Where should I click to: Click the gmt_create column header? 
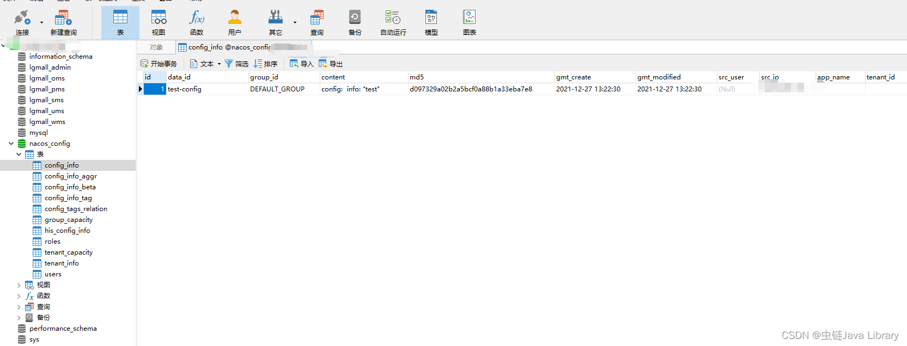click(595, 77)
